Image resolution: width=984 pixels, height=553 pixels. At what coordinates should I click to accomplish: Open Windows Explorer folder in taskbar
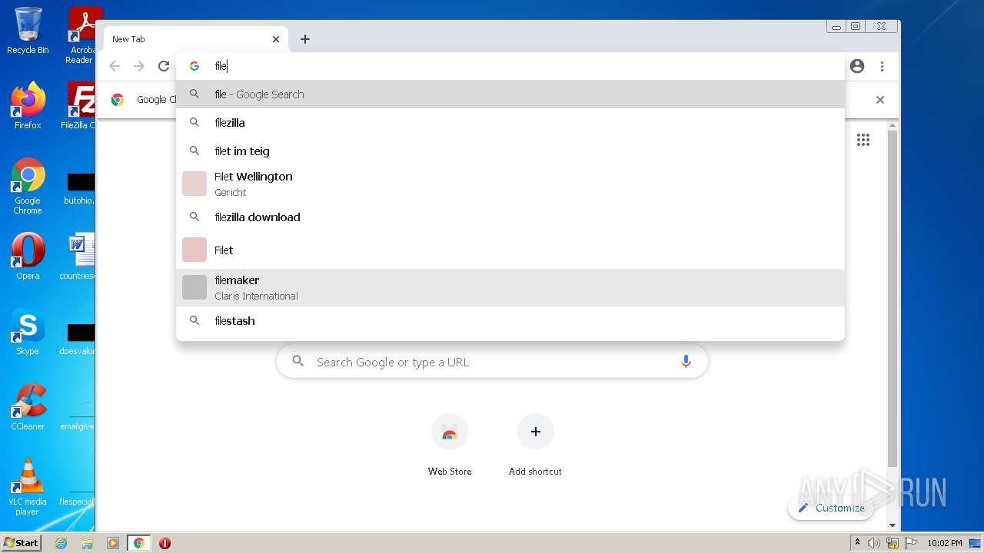[x=87, y=543]
